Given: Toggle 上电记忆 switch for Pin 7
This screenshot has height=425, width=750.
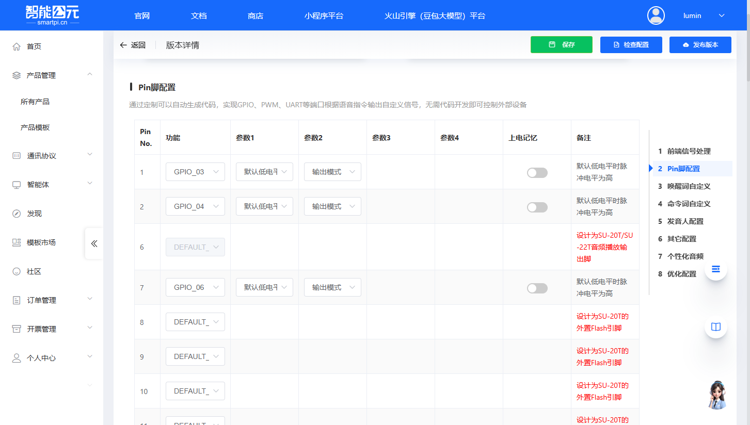Looking at the screenshot, I should 537,288.
